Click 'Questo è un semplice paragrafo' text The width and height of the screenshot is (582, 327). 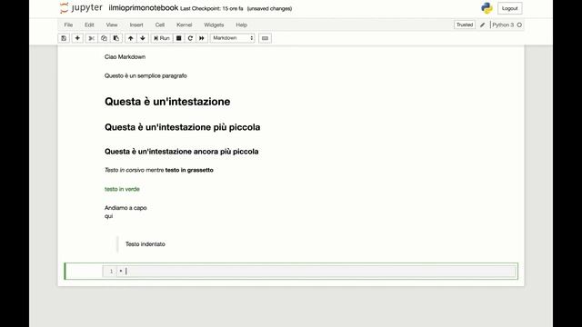pyautogui.click(x=145, y=75)
